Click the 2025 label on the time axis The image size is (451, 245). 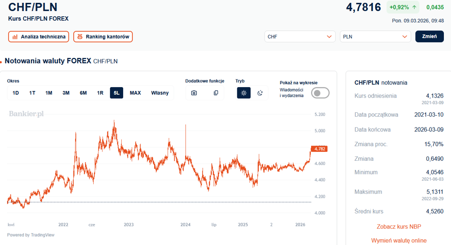tap(243, 225)
